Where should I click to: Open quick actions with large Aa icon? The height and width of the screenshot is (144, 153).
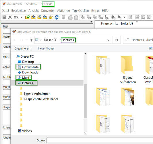[119, 17]
